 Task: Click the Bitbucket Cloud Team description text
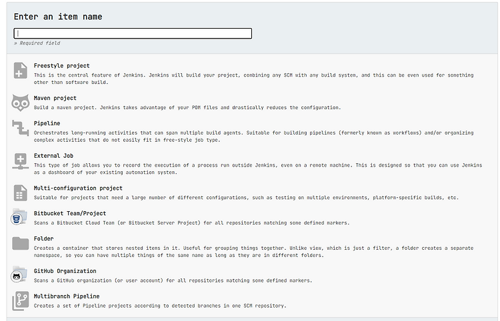point(191,223)
